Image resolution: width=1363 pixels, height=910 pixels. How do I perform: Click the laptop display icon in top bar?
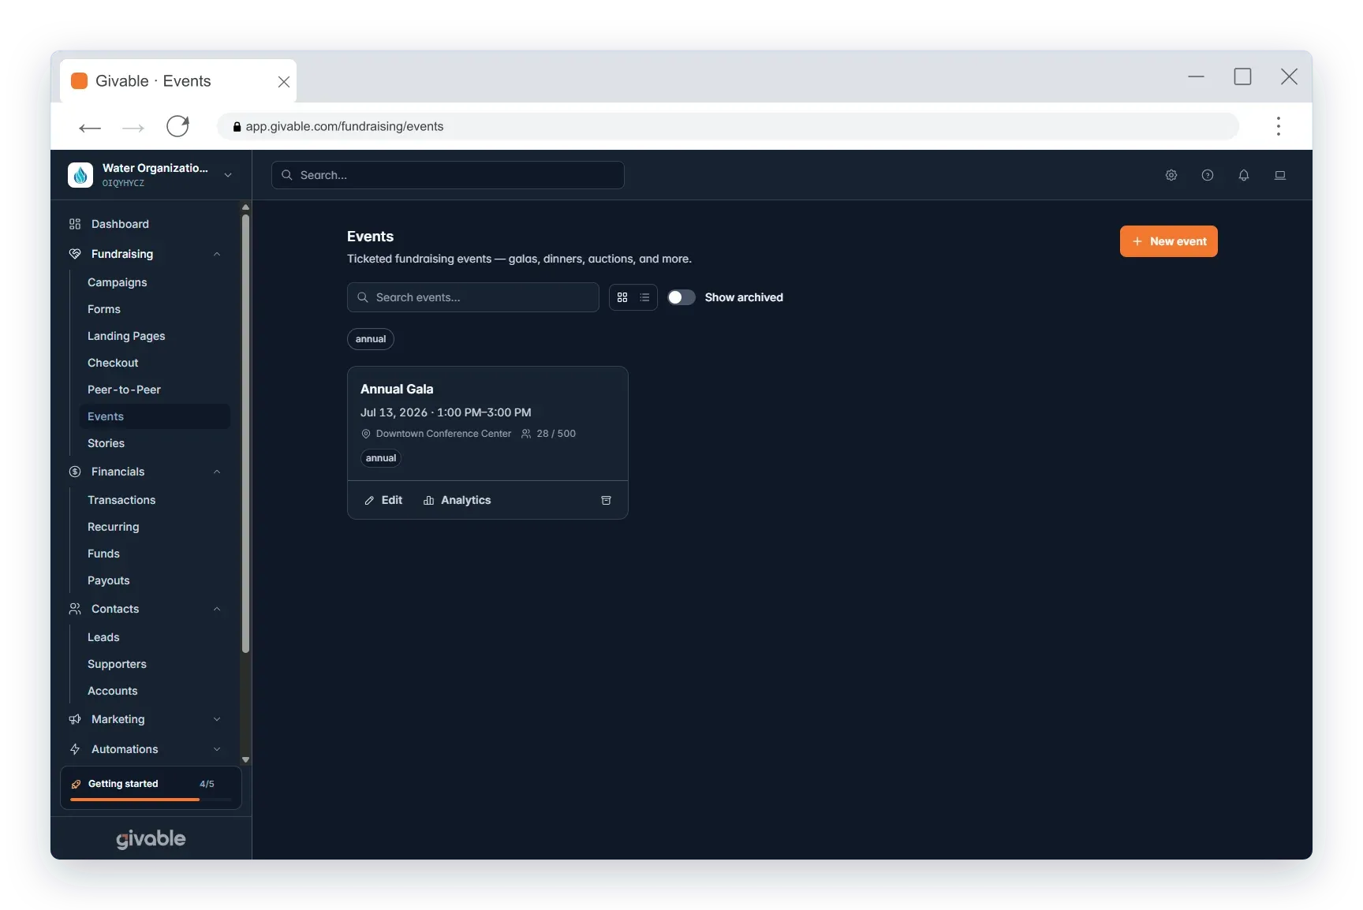(1280, 175)
